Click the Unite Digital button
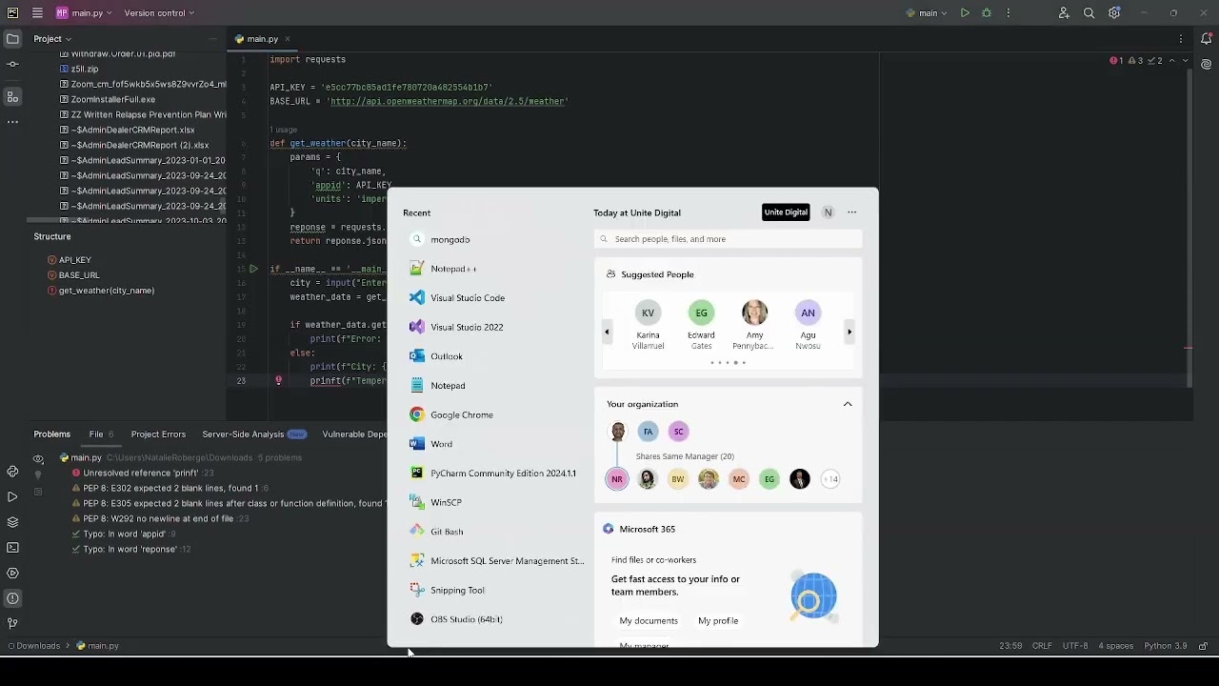 coord(786,212)
